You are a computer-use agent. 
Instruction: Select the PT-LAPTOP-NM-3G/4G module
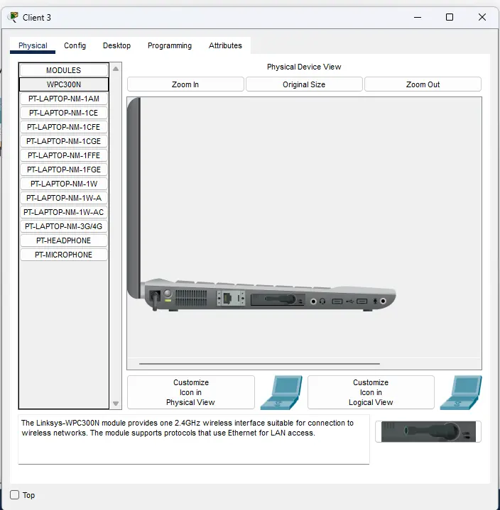pos(63,226)
